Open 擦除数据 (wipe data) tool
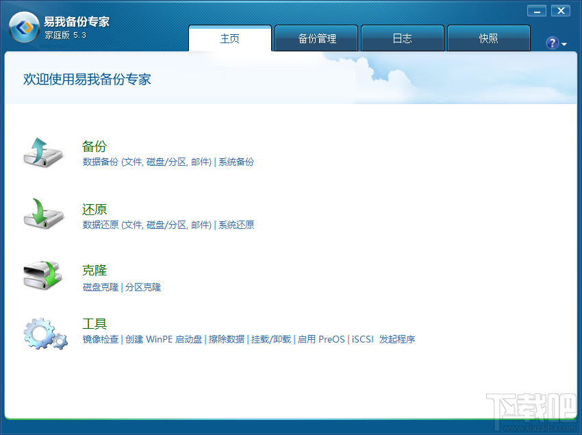The width and height of the screenshot is (582, 435). click(227, 339)
